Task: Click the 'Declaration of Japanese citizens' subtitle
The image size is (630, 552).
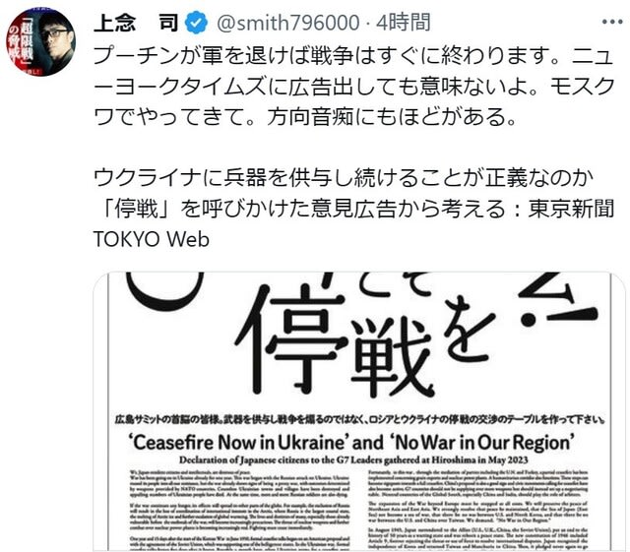Action: (x=353, y=460)
